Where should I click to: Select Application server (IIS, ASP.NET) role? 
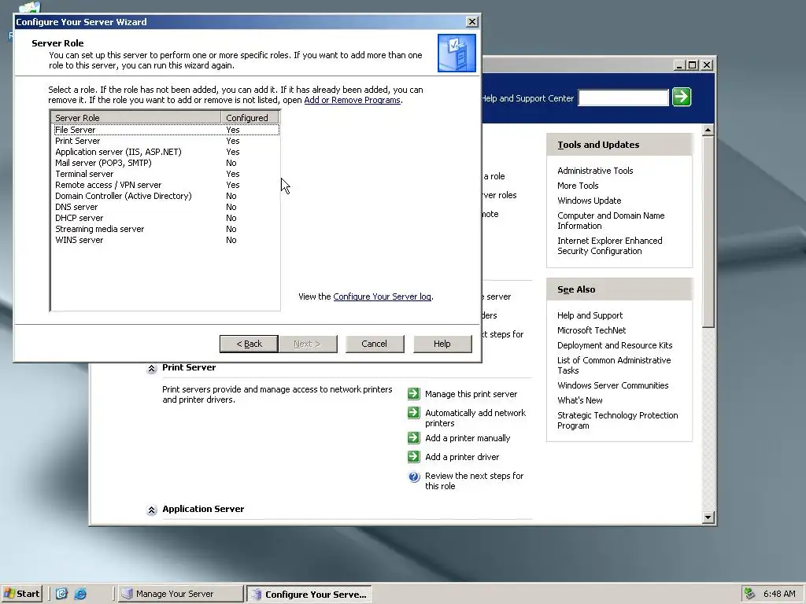(166, 152)
